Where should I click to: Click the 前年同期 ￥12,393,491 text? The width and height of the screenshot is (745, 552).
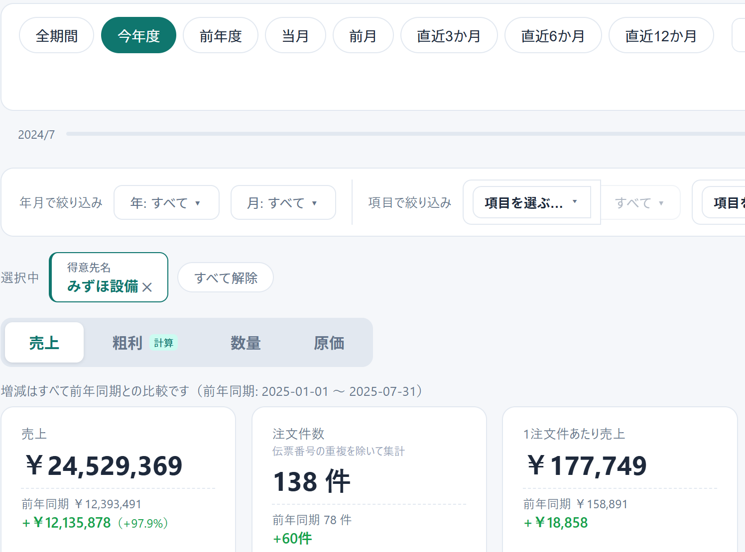82,504
